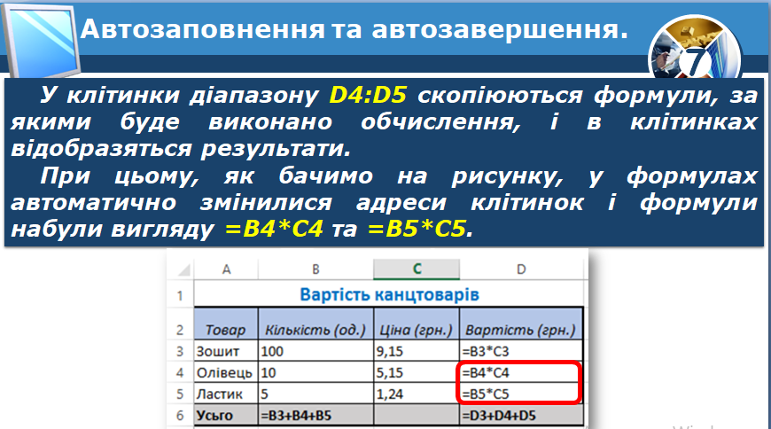
Task: Select row 6 header
Action: click(181, 415)
